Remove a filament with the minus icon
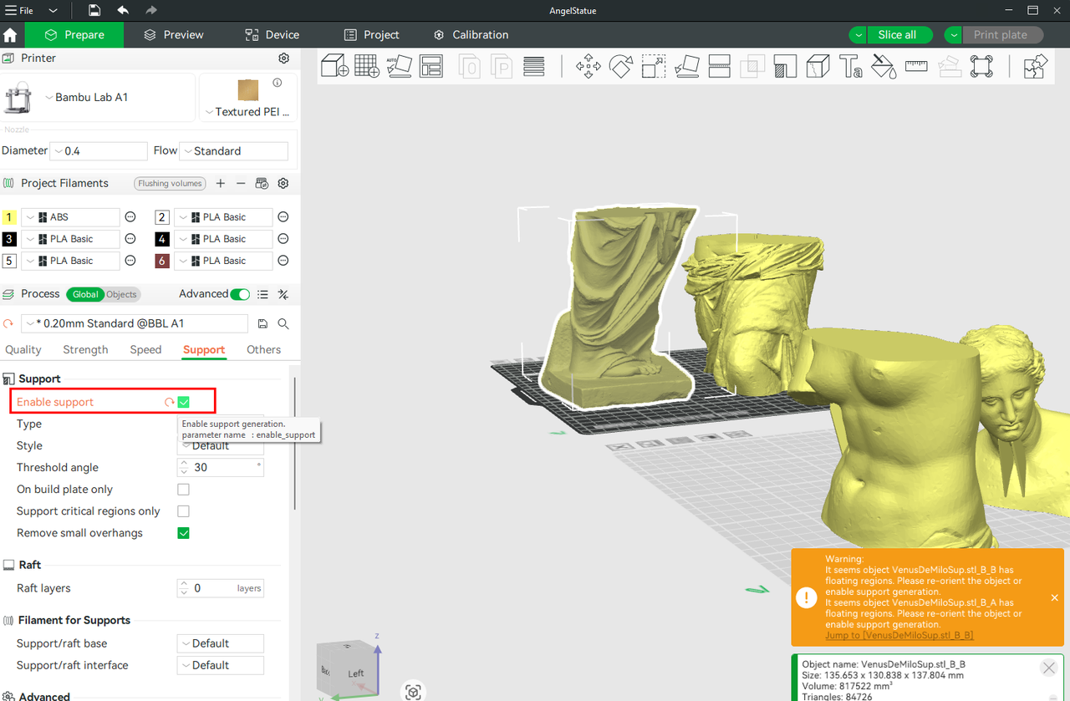Viewport: 1070px width, 701px height. 241,183
